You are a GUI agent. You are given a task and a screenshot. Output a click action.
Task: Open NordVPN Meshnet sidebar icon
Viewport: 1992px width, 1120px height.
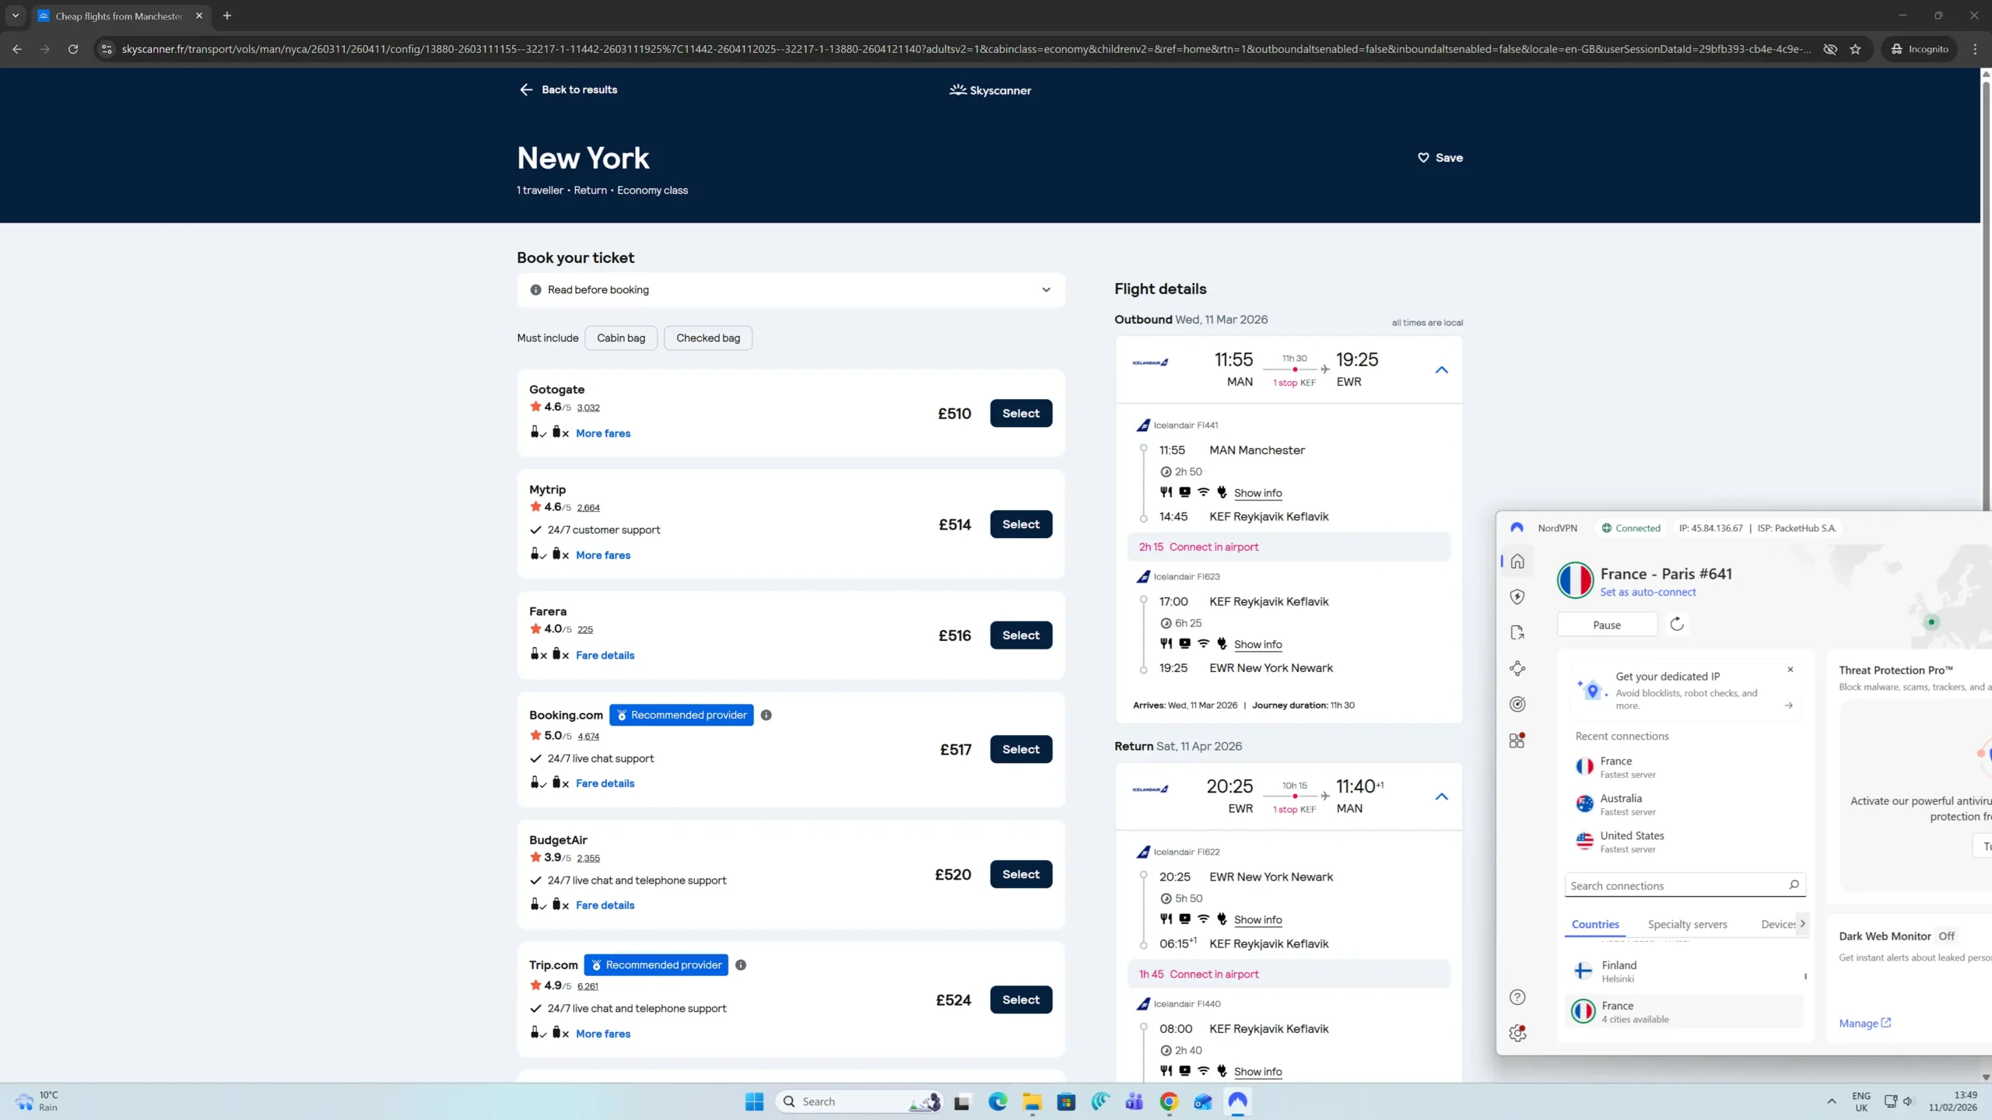(1517, 668)
